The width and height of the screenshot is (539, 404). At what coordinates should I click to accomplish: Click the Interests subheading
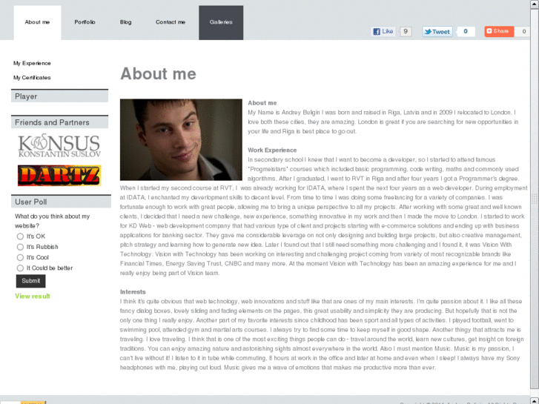[x=133, y=292]
